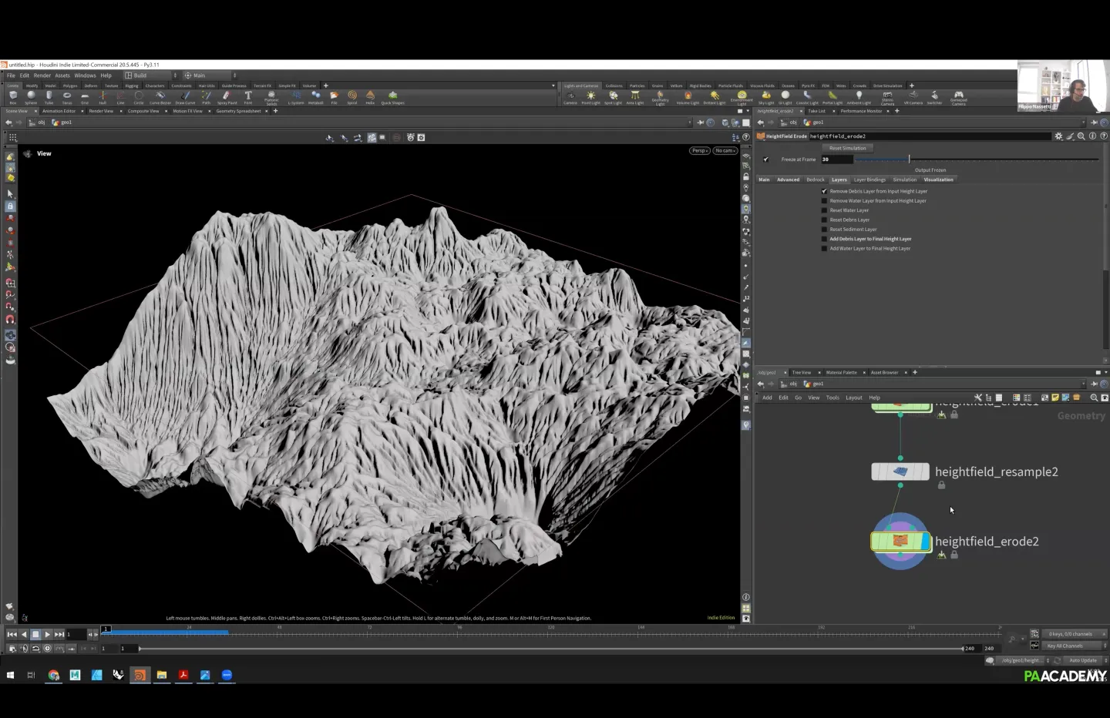Adjust the Freeze at Frame slider
Screen dimensions: 1110x718
pyautogui.click(x=909, y=159)
